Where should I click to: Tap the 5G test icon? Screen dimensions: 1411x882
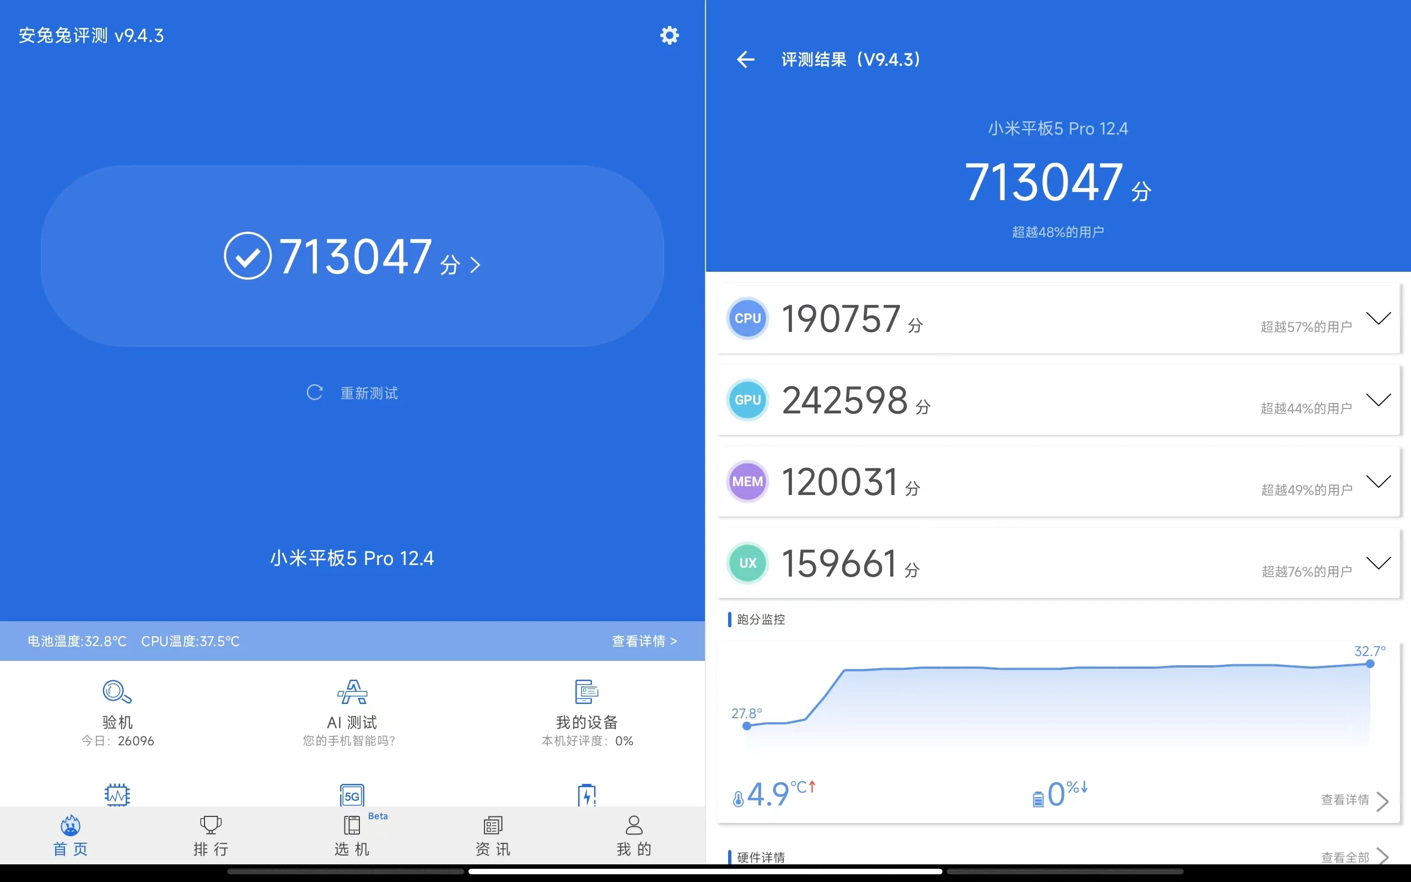tap(352, 794)
